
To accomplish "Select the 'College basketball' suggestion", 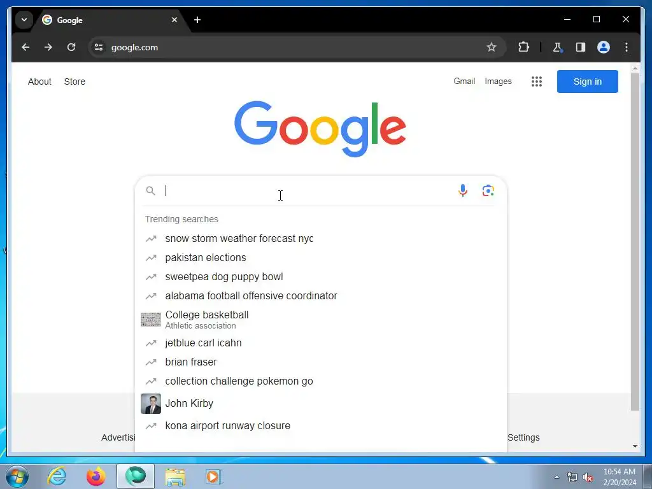I will pos(321,320).
